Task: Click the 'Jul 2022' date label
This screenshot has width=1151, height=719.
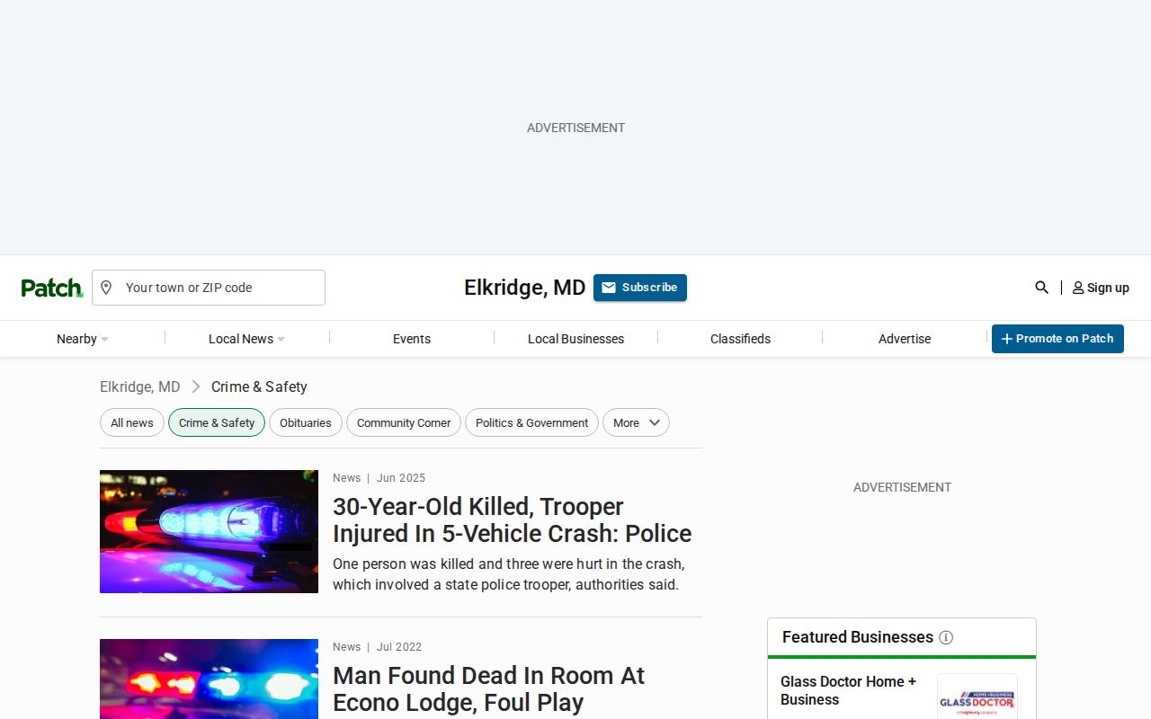Action: click(399, 647)
